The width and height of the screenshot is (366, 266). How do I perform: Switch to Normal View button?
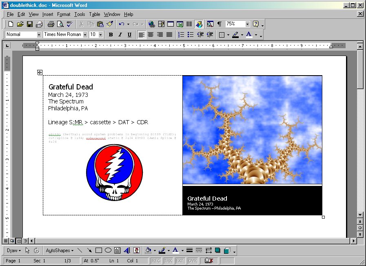point(6,241)
